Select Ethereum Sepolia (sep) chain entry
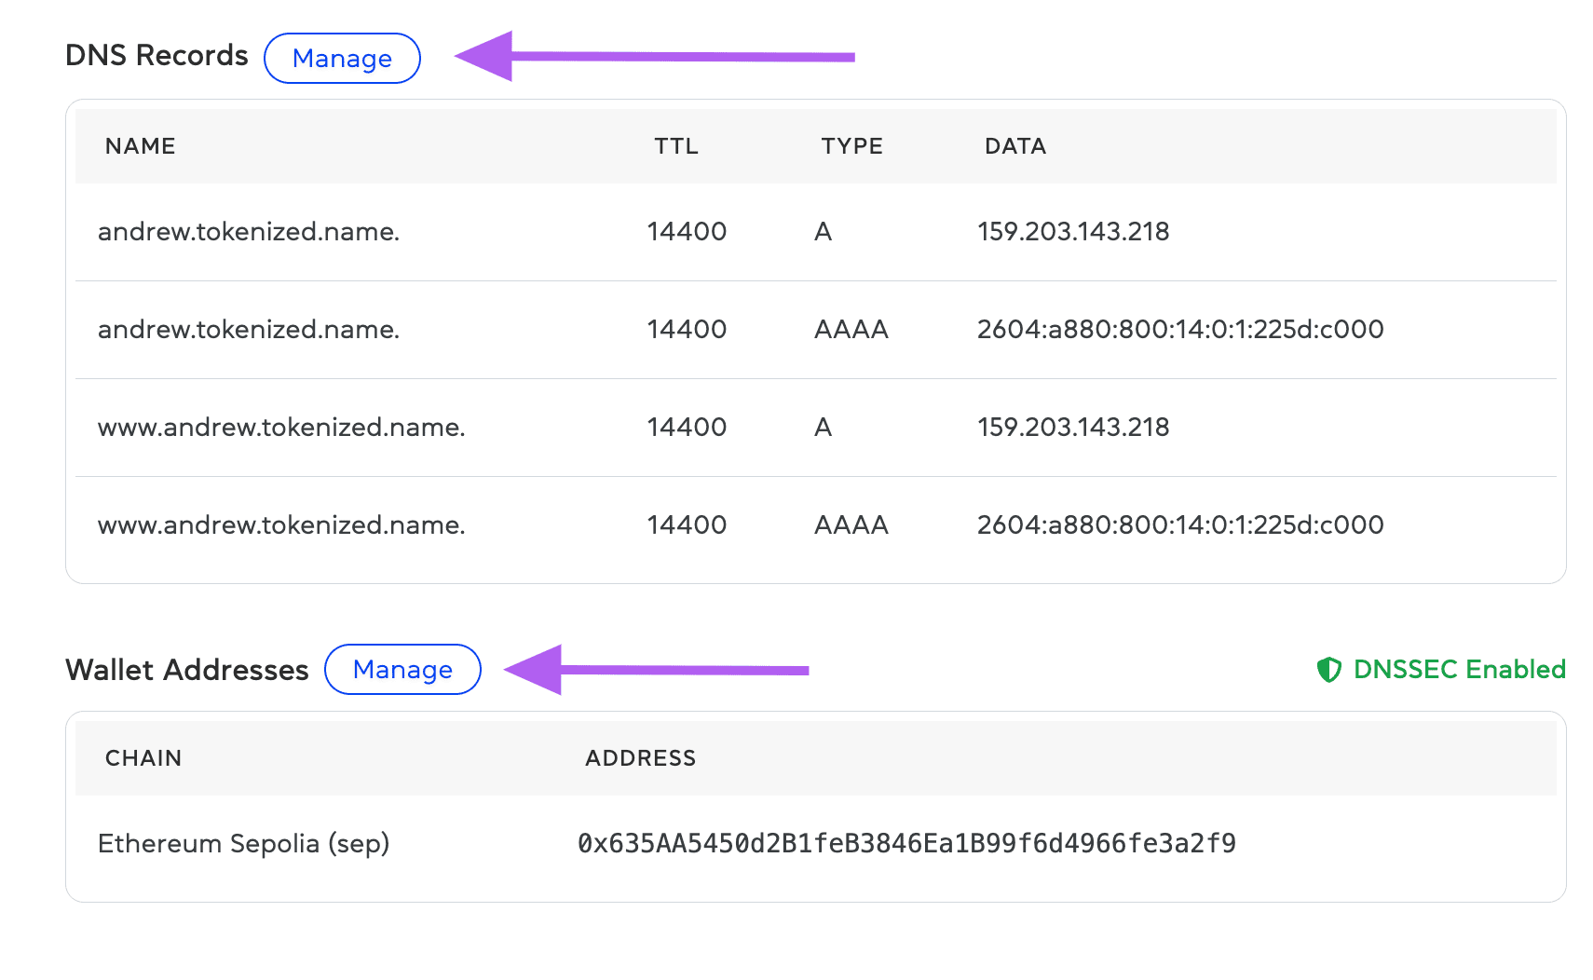Screen dimensions: 1593x980 coord(243,844)
